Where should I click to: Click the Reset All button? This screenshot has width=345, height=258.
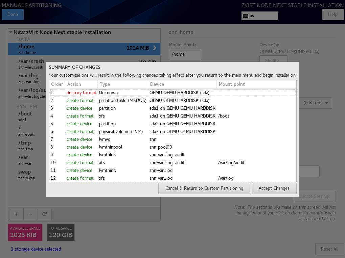click(329, 249)
